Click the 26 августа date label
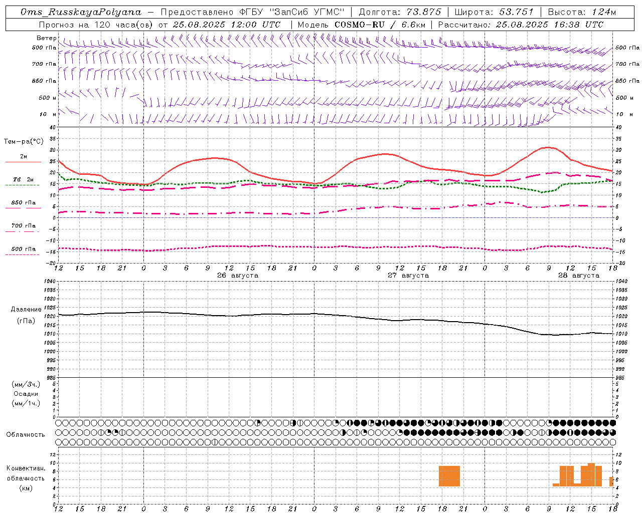 pos(238,276)
